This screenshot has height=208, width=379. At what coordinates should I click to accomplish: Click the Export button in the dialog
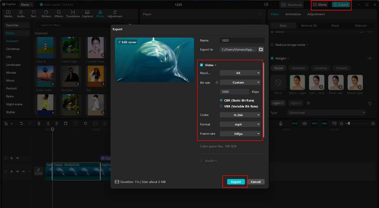(236, 182)
